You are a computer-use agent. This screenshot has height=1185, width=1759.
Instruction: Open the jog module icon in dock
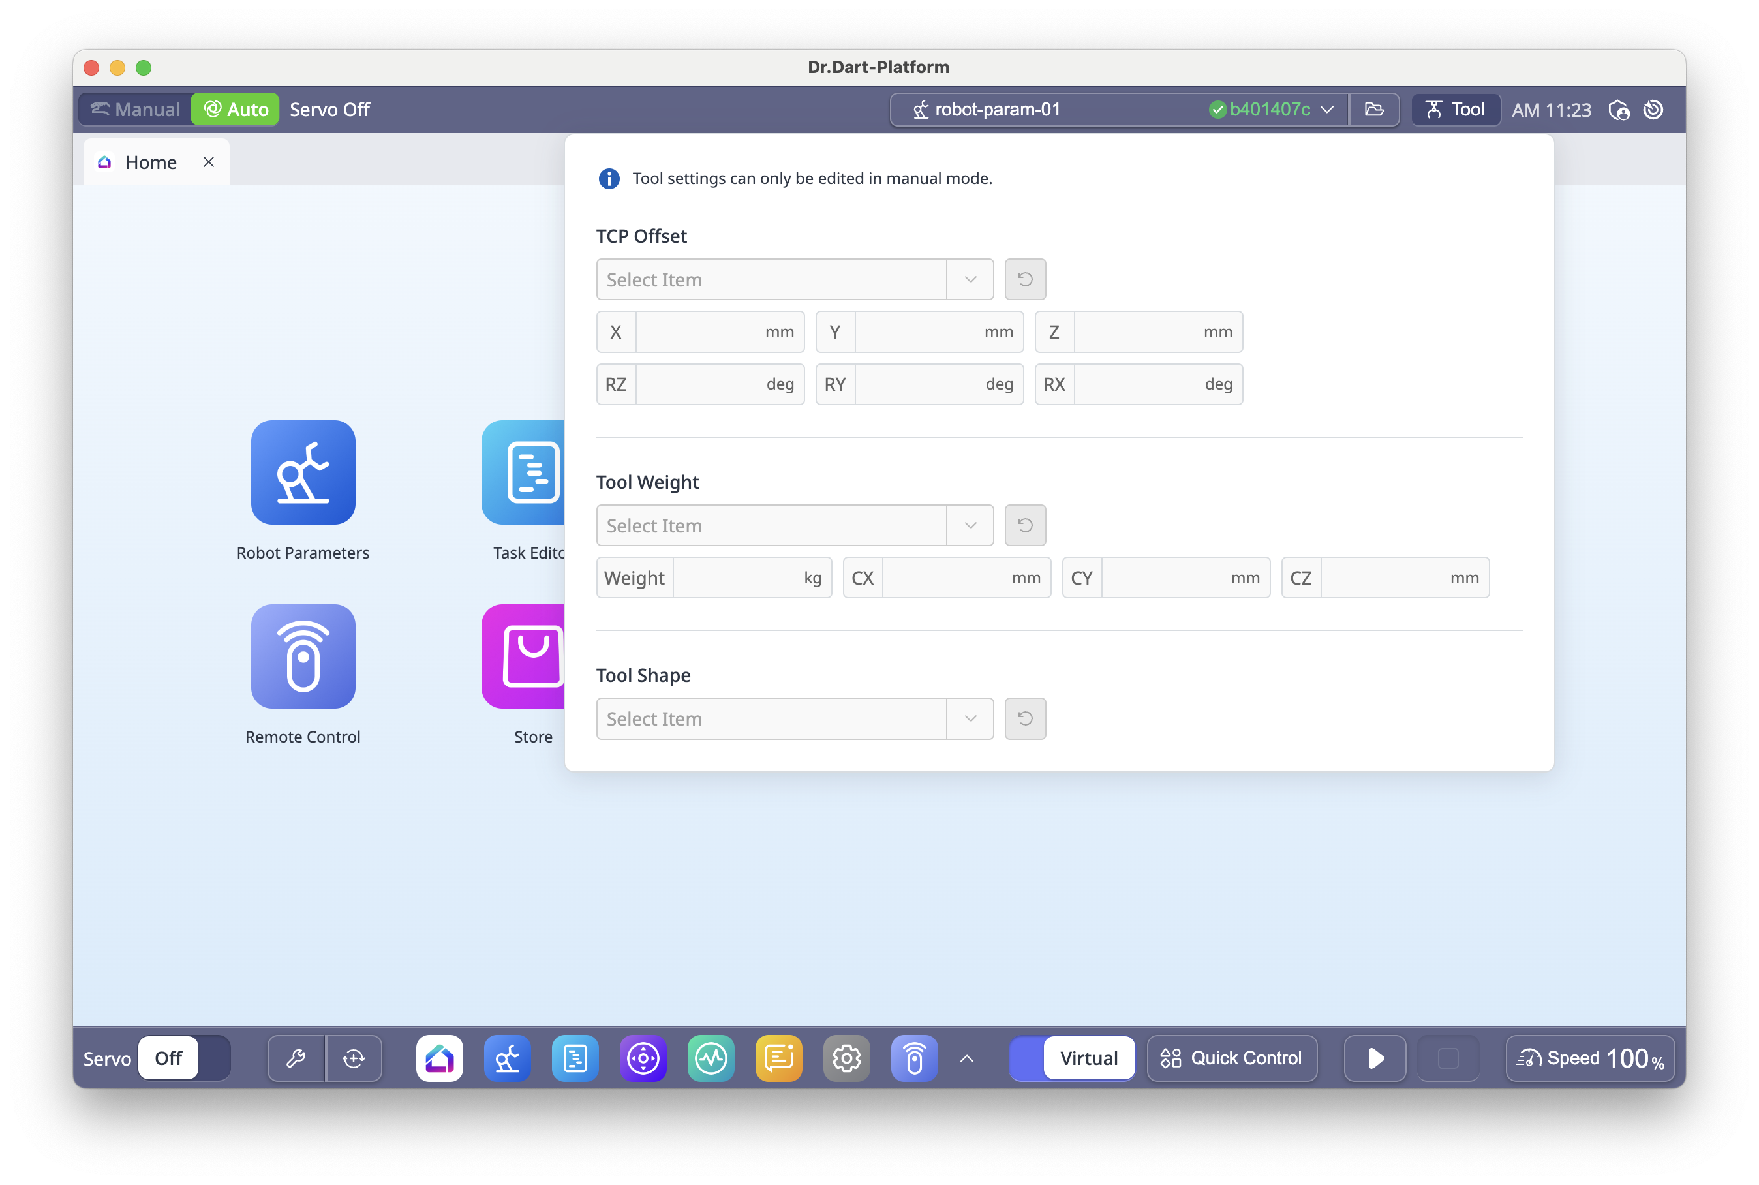(643, 1058)
